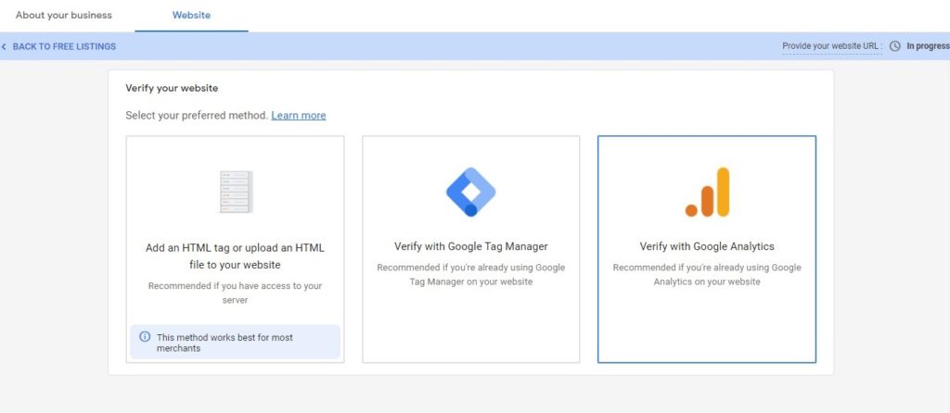
Task: Click Recommended if using Tag Manager text
Action: (470, 274)
